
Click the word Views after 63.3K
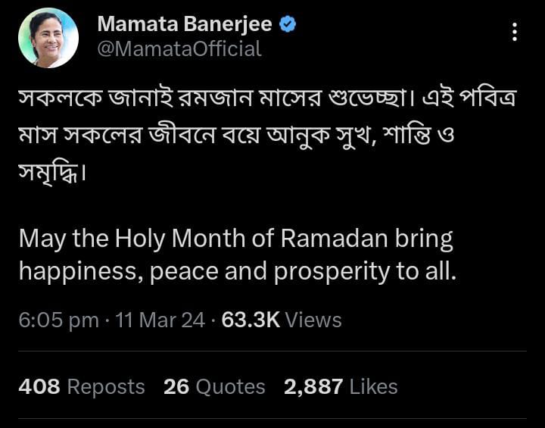click(x=313, y=320)
